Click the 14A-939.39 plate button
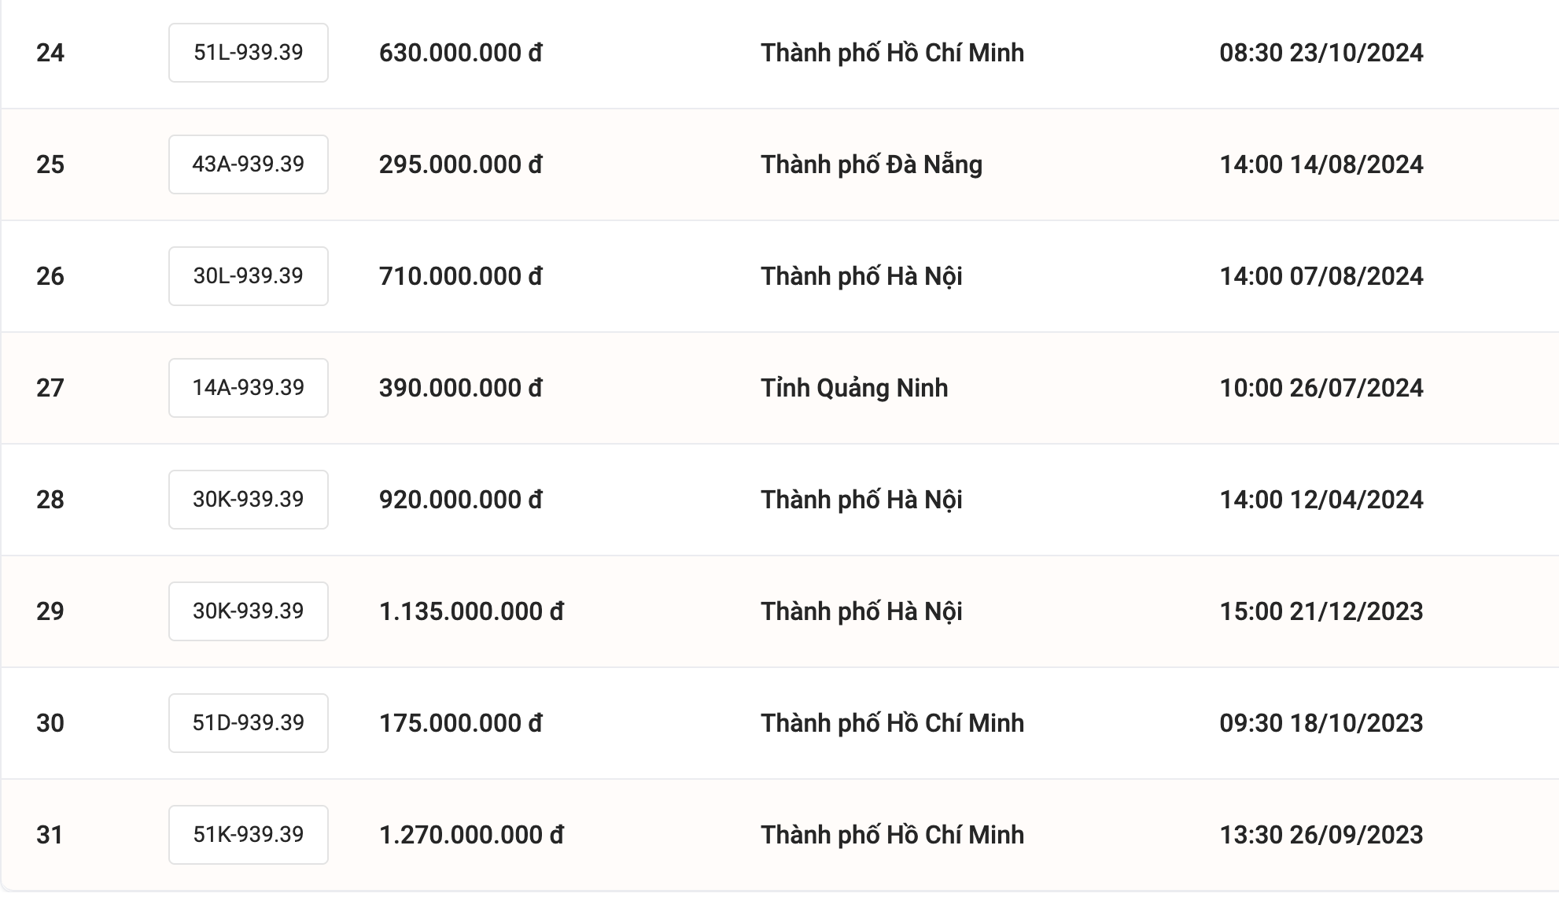Viewport: 1559px width, 897px height. (x=248, y=388)
